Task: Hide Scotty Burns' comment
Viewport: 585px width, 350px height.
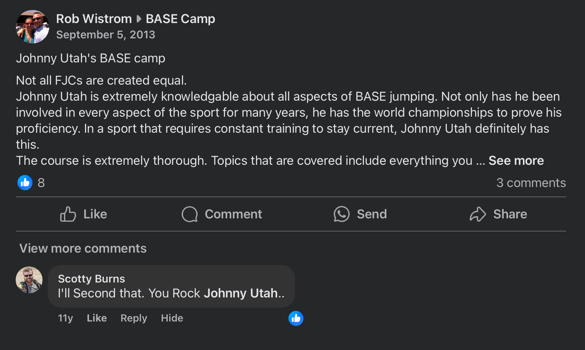Action: pos(172,318)
